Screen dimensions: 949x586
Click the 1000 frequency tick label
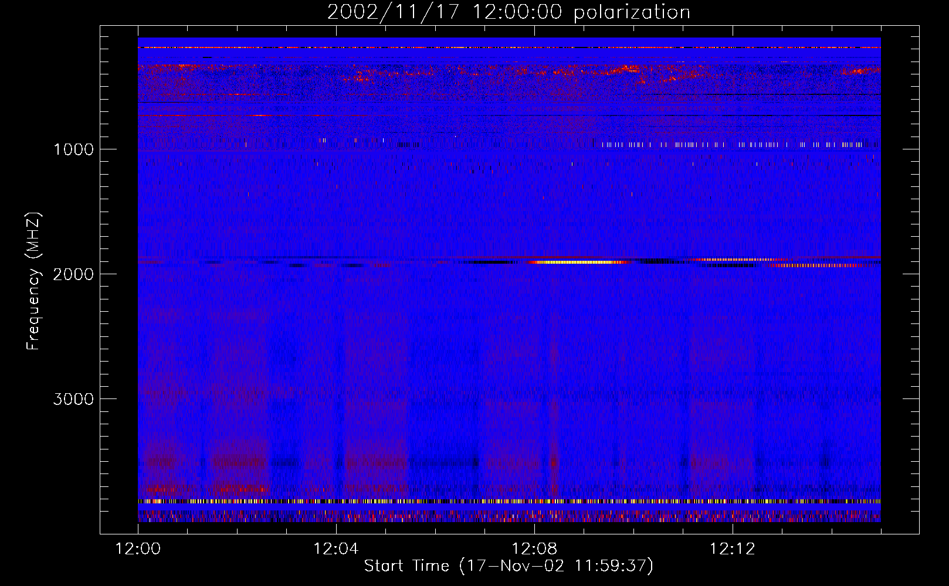[x=73, y=149]
